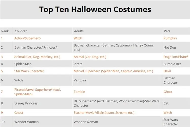Click the Action/Superhero children entry

pyautogui.click(x=27, y=38)
